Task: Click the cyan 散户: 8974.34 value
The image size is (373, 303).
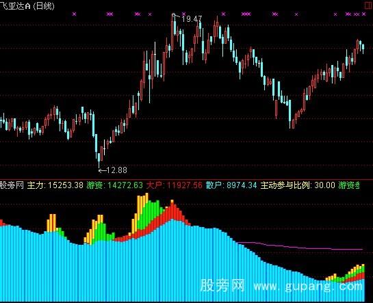Action: (x=231, y=185)
